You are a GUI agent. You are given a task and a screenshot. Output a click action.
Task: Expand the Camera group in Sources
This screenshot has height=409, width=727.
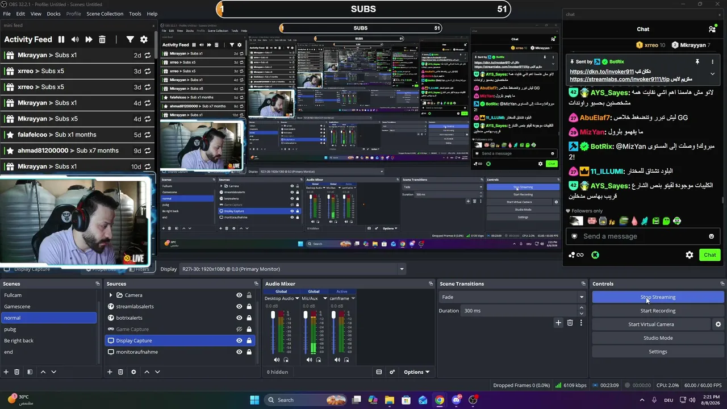click(x=111, y=295)
